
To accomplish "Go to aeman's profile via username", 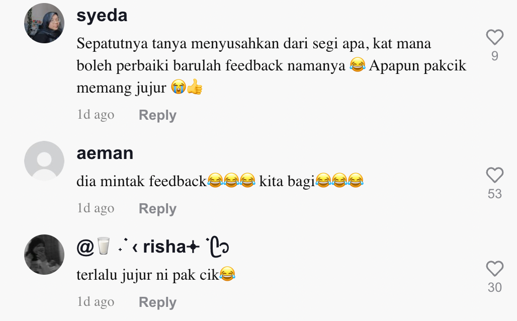I will tap(105, 153).
